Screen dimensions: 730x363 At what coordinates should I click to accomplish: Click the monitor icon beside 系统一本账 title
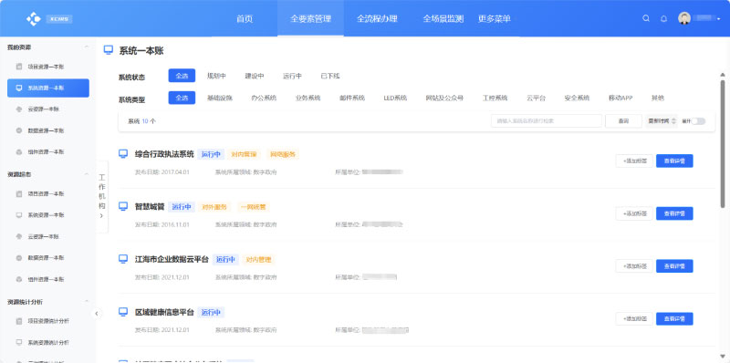coord(109,50)
